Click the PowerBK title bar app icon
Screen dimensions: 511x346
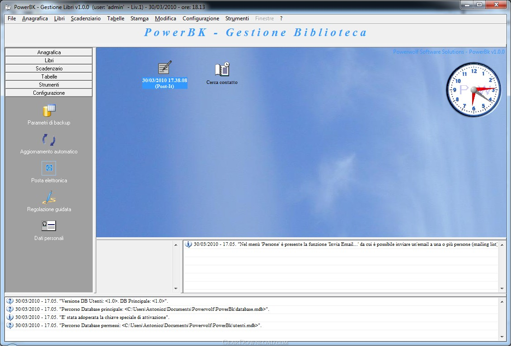(x=8, y=7)
